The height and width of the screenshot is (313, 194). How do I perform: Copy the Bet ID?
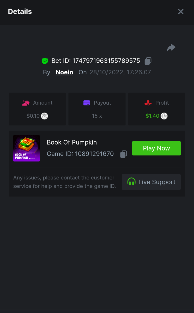tap(148, 61)
